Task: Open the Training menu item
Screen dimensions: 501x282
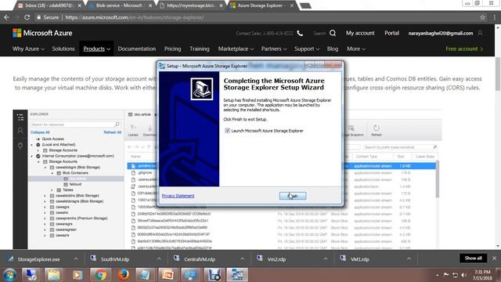Action: point(200,49)
